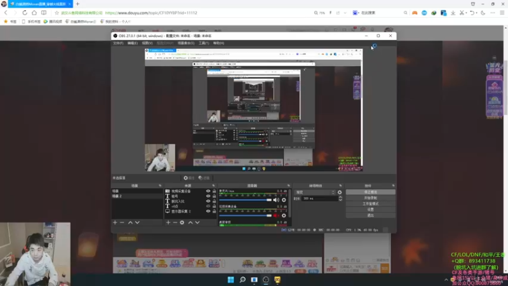Viewport: 508px width, 286px height.
Task: Reload the browser page
Action: pos(25,13)
